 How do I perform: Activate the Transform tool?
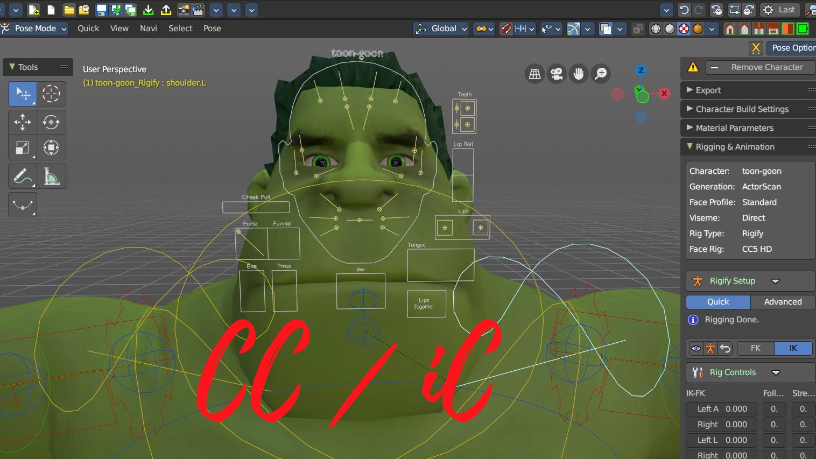(51, 147)
